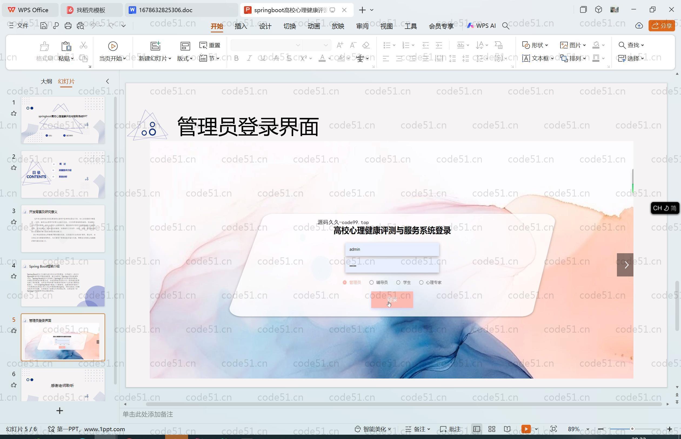681x439 pixels.
Task: Click the Copy icon beside Paste
Action: [83, 58]
